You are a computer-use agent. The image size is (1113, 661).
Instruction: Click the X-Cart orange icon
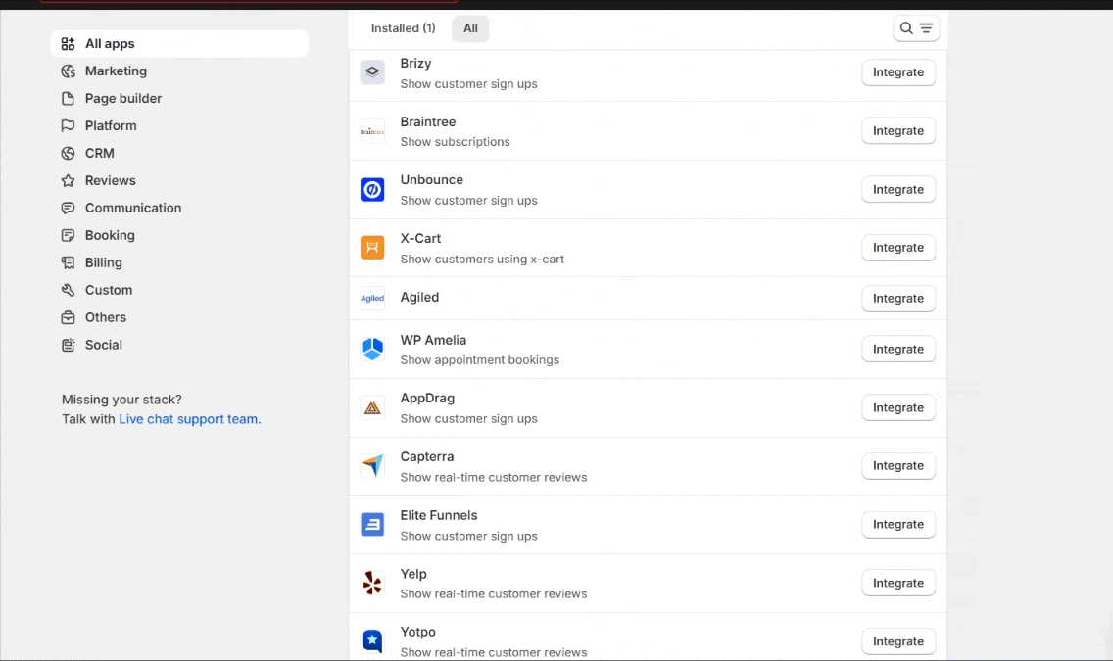coord(372,248)
